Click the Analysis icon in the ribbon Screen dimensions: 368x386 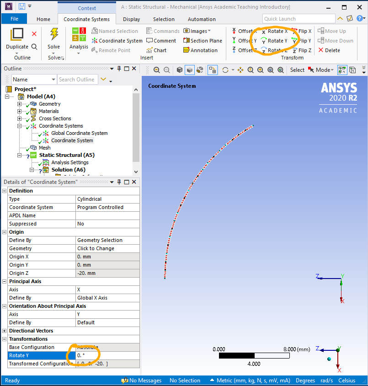coord(79,34)
